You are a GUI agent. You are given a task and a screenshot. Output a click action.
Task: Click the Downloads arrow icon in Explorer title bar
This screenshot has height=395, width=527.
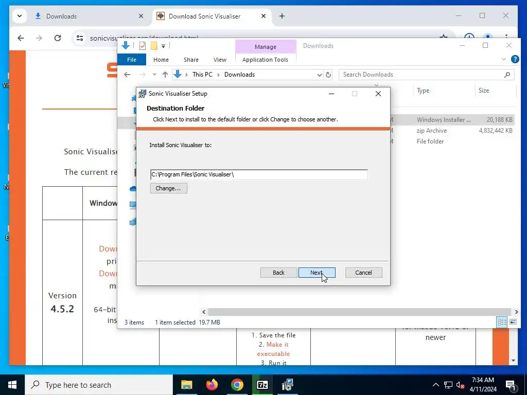pos(126,45)
